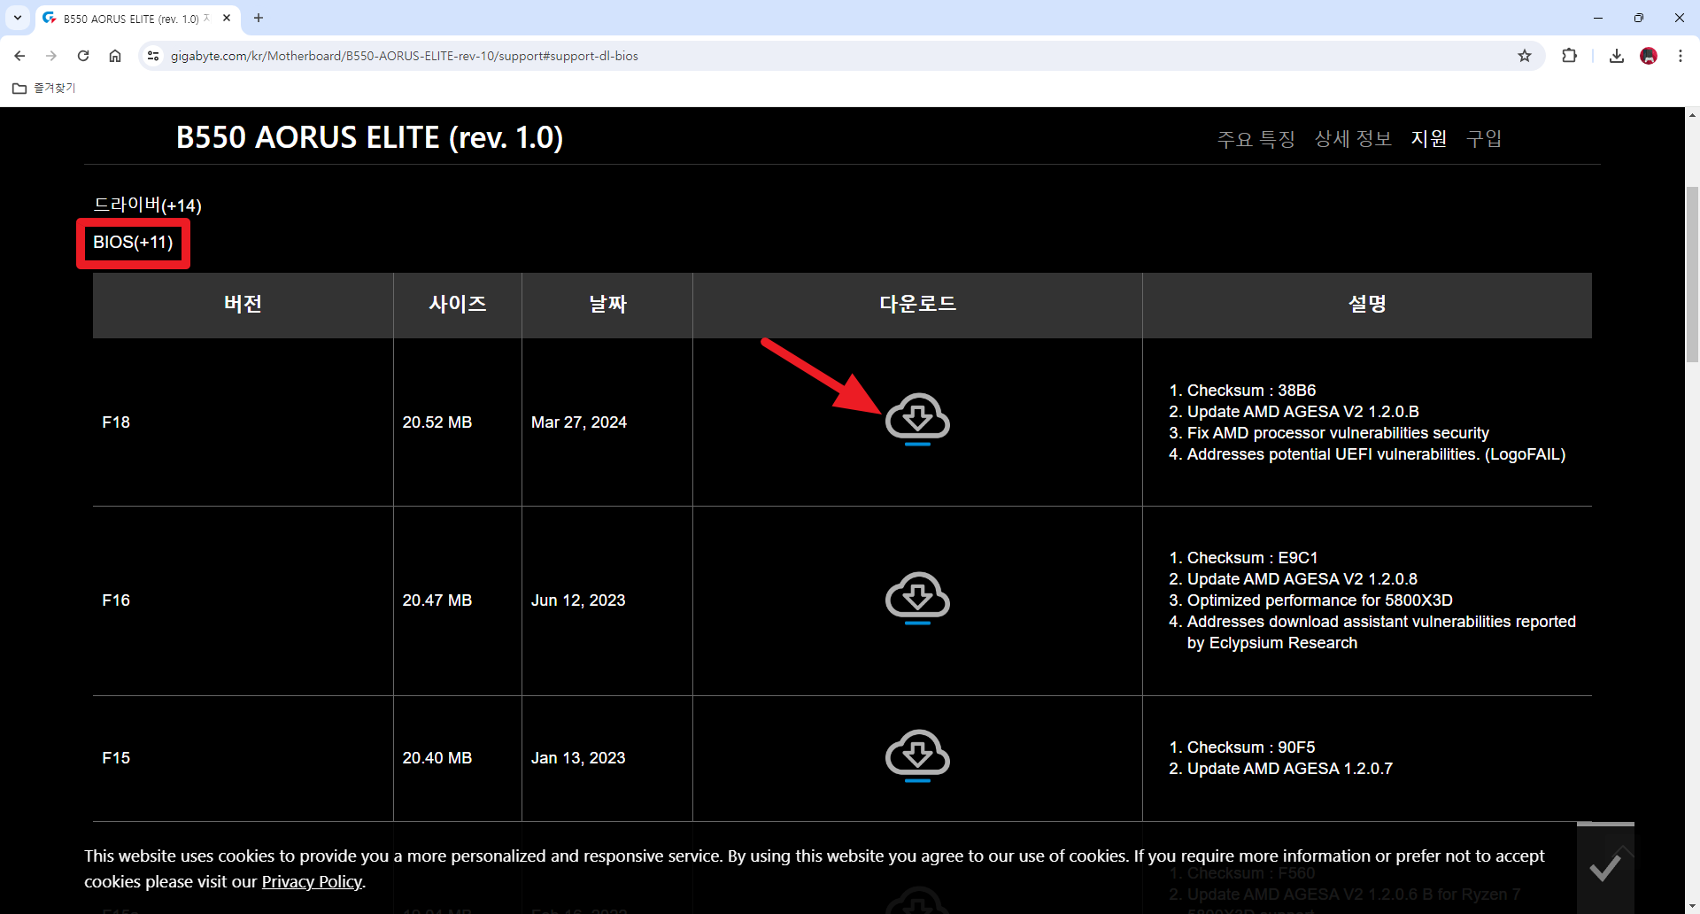Screen dimensions: 1700x914
Task: Click the Mar 27, 2024 date
Action: coord(579,422)
